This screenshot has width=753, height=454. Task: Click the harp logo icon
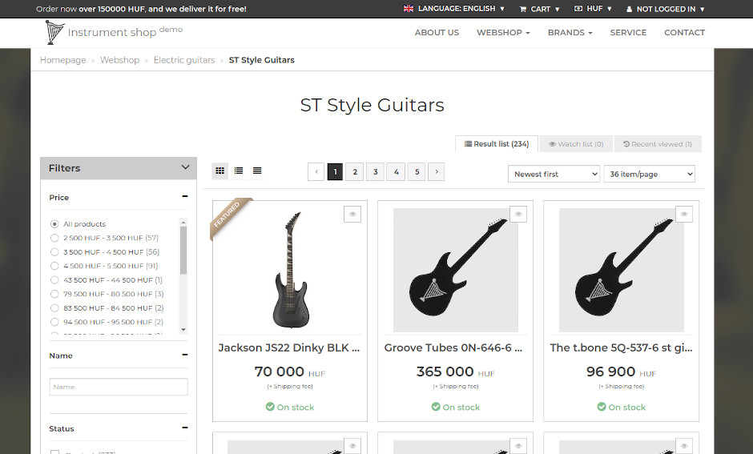54,32
